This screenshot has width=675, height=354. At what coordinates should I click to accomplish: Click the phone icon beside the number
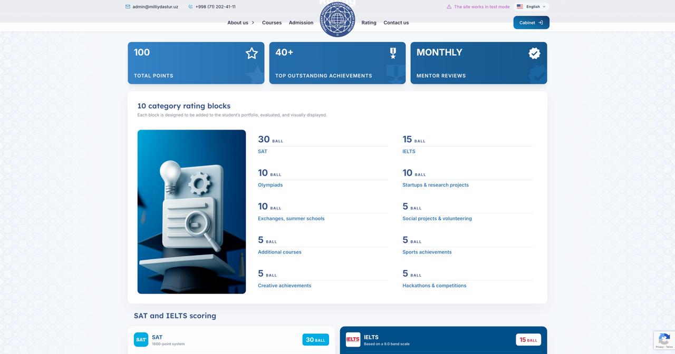[190, 7]
